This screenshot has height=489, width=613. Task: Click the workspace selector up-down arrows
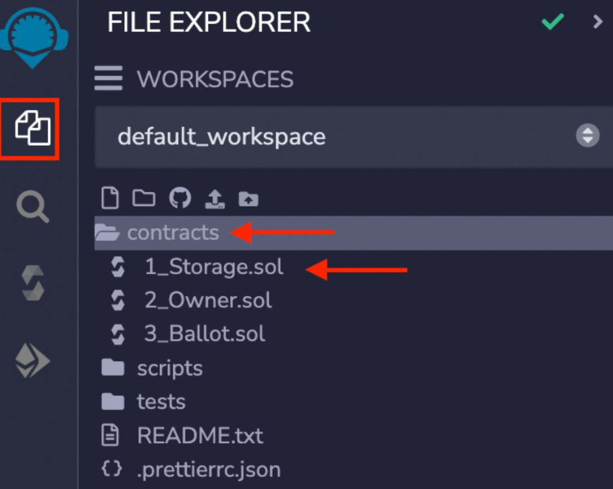click(x=587, y=135)
